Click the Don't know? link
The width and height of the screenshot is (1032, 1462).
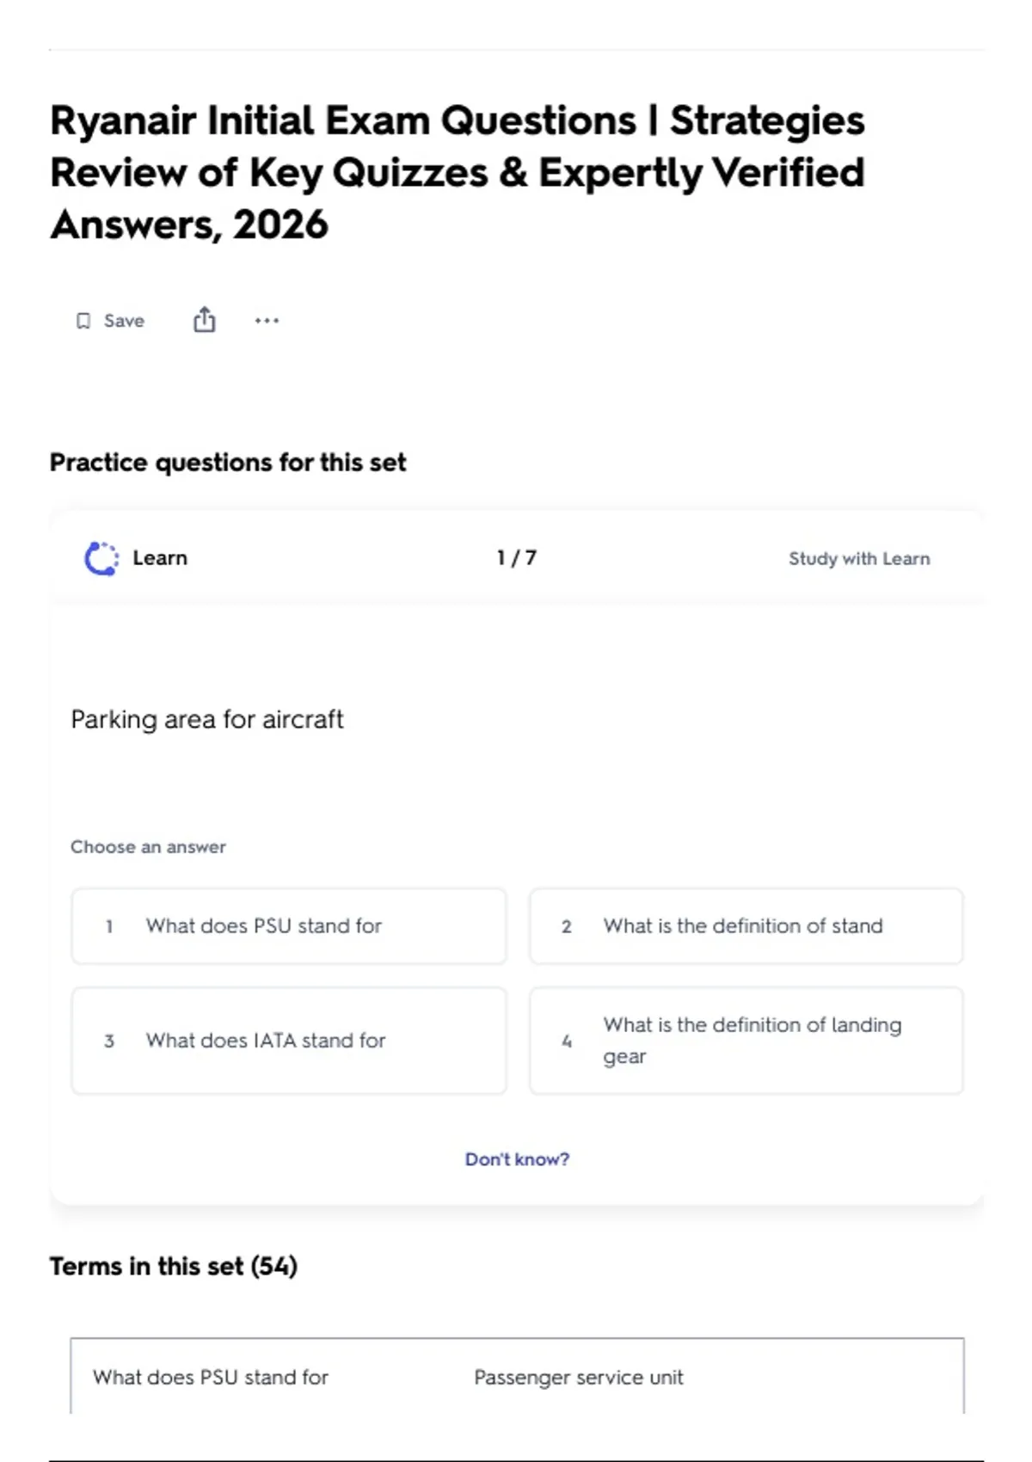pos(517,1159)
